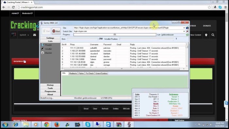Click the bot list vertical scrollbar
This screenshot has height=129, width=229.
click(187, 55)
